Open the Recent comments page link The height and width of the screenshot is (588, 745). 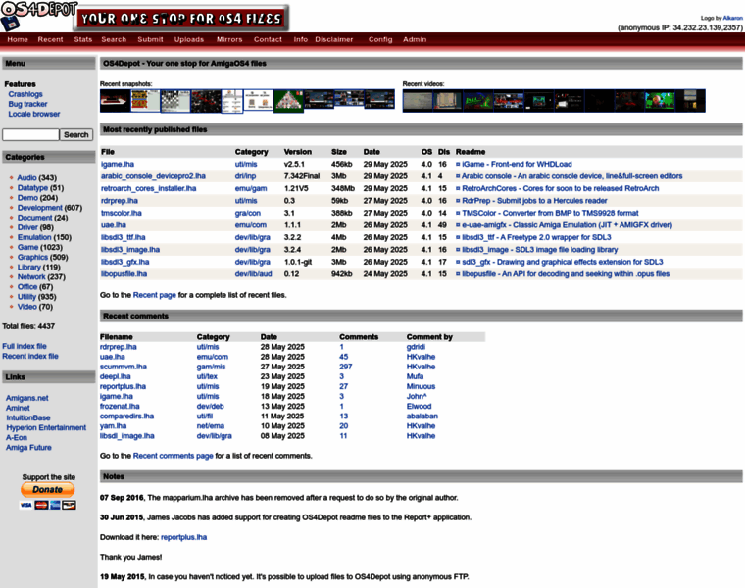173,456
